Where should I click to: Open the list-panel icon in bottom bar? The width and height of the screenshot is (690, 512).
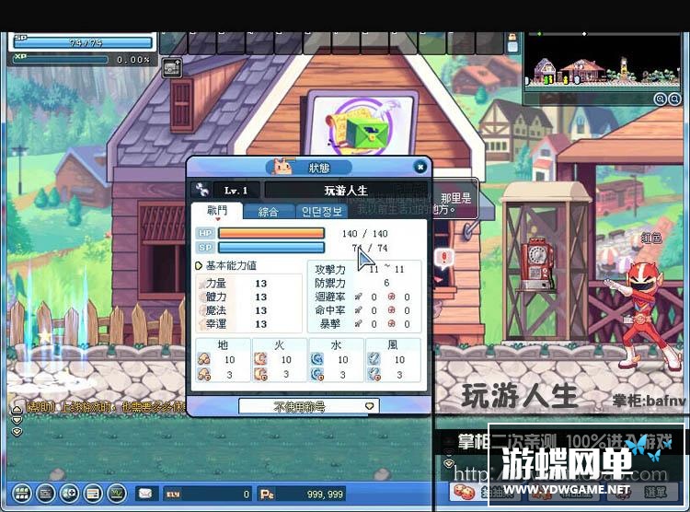[93, 494]
